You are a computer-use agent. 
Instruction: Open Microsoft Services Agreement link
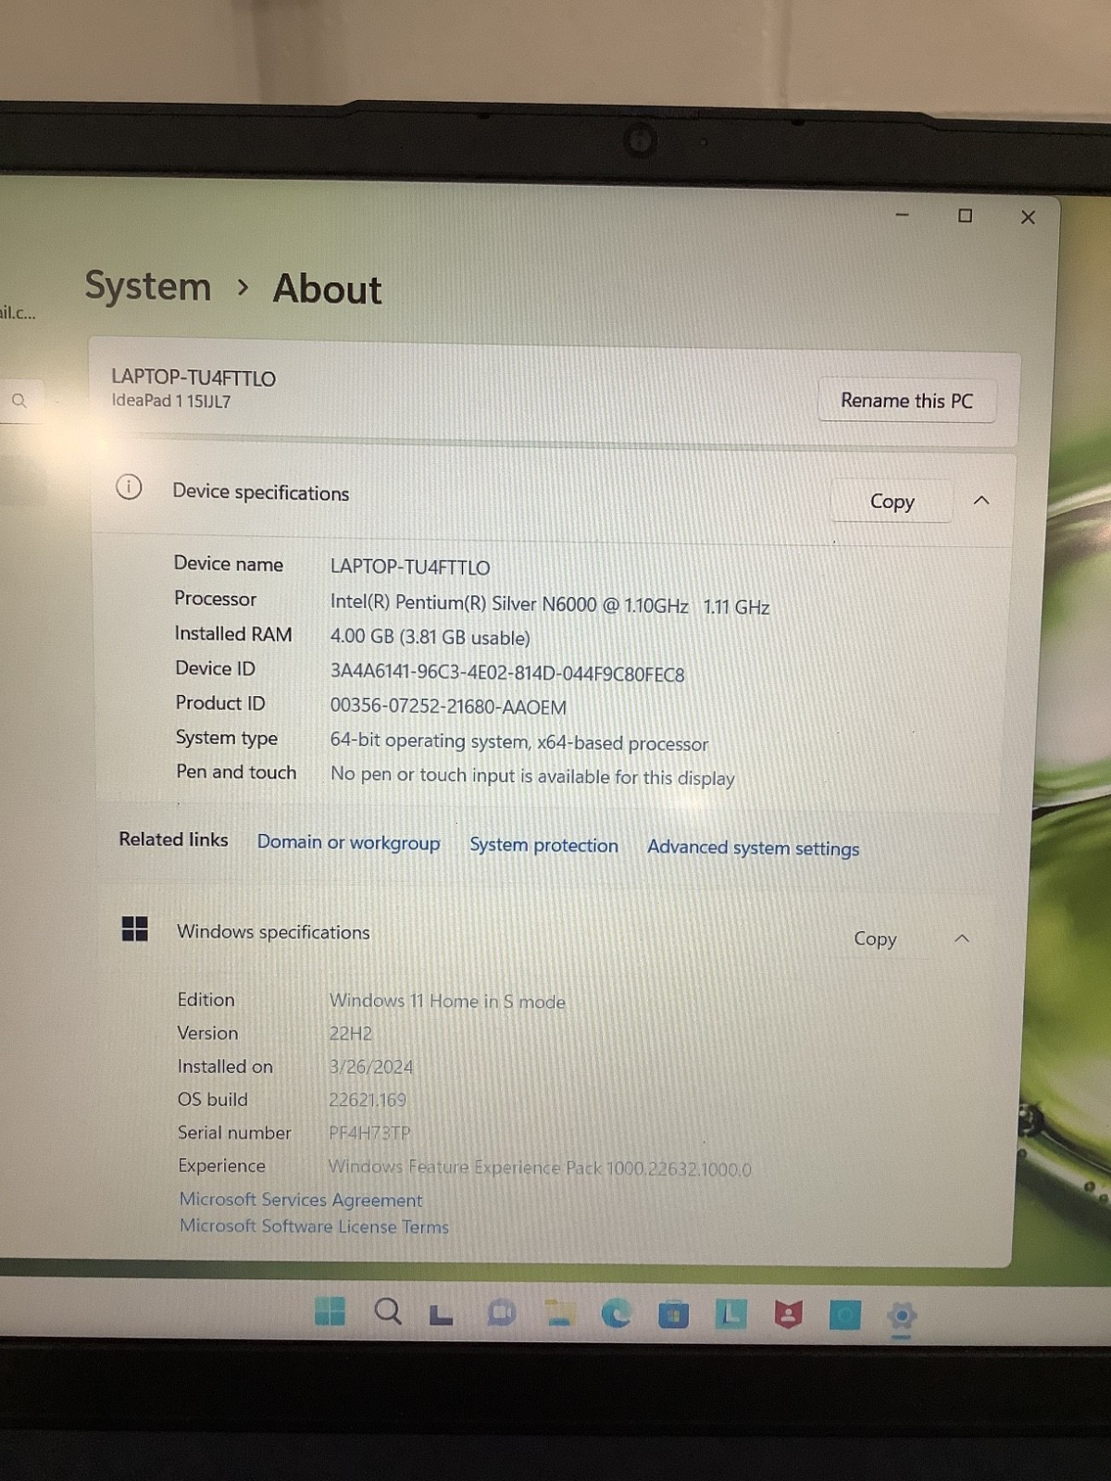[301, 1200]
